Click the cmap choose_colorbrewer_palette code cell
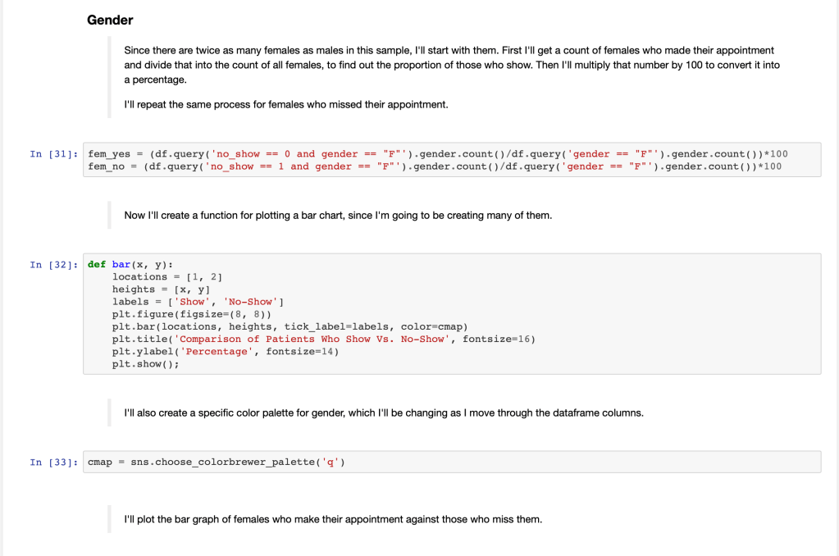The image size is (839, 556). (217, 462)
